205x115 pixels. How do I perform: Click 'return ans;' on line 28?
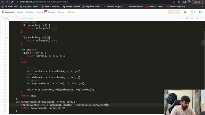click(x=29, y=96)
